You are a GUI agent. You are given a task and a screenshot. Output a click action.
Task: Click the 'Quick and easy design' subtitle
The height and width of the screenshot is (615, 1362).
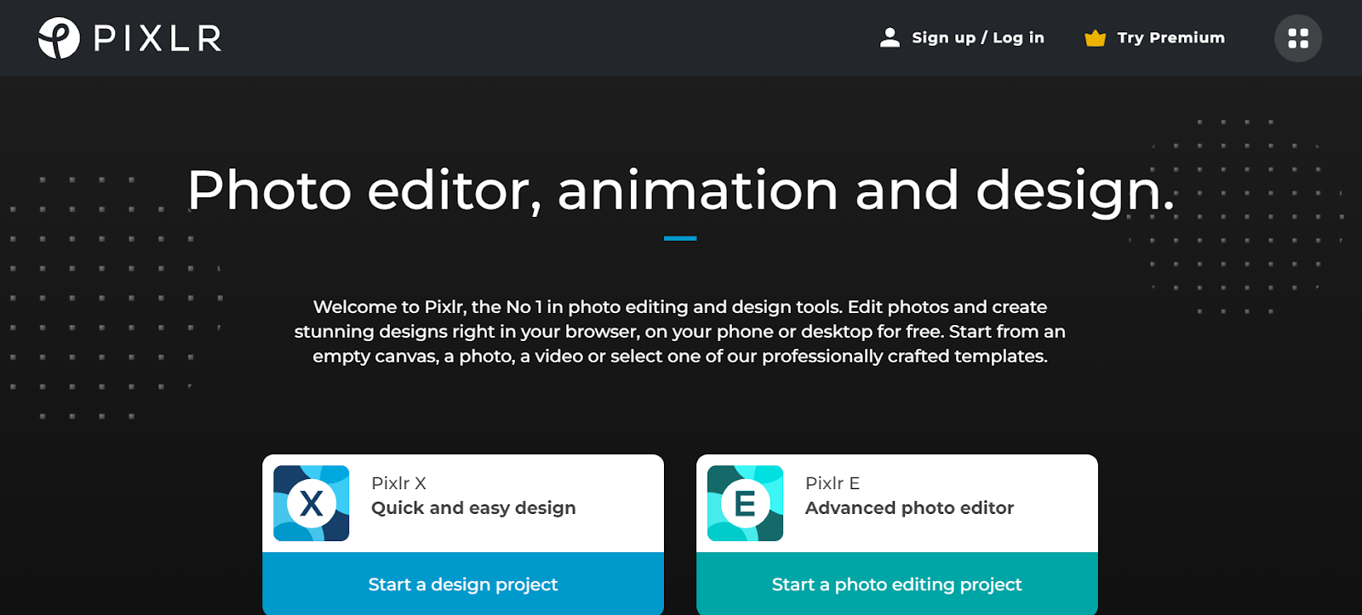click(x=473, y=508)
